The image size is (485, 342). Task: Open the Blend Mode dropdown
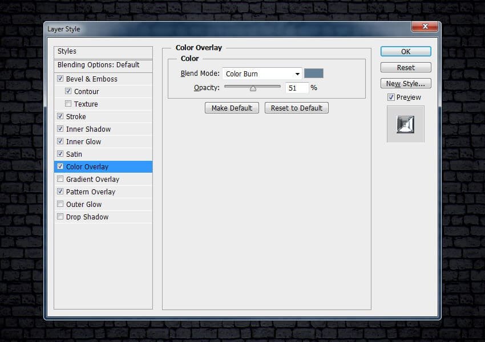[262, 74]
